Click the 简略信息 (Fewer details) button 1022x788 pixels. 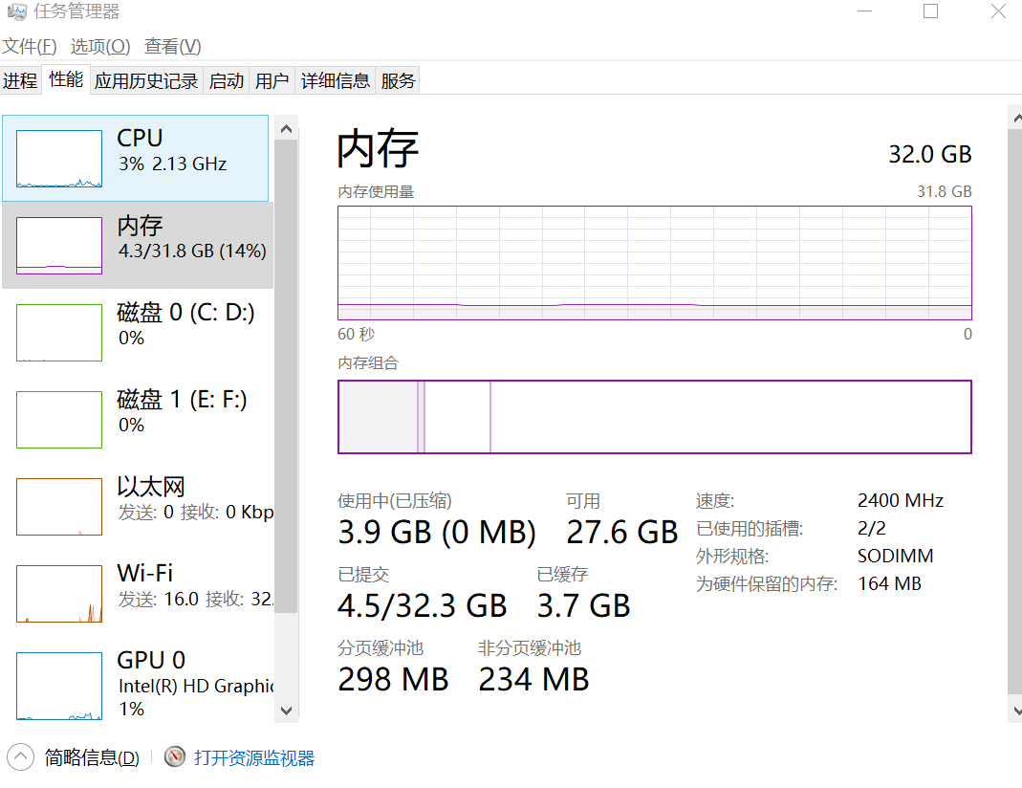point(92,758)
